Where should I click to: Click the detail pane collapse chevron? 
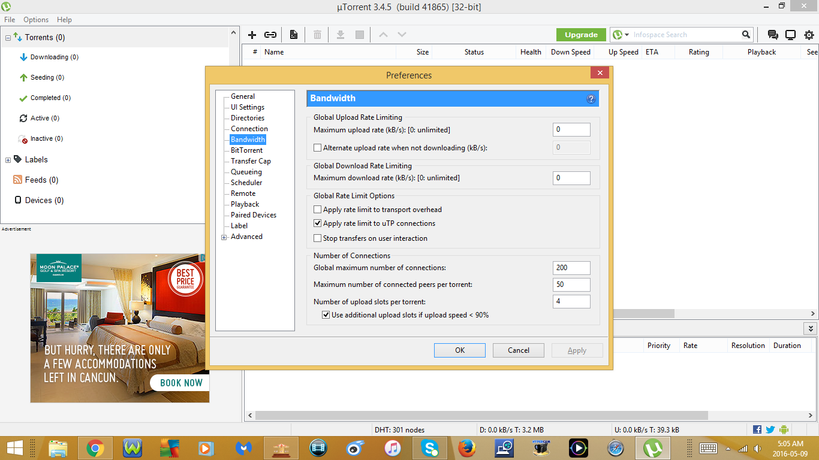click(x=810, y=329)
